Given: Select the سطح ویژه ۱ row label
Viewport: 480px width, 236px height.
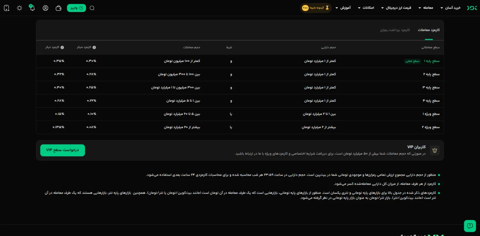Looking at the screenshot, I should pyautogui.click(x=432, y=114).
